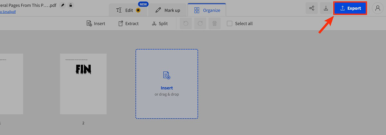Switch to the Mark up tab
The width and height of the screenshot is (386, 135).
(168, 10)
